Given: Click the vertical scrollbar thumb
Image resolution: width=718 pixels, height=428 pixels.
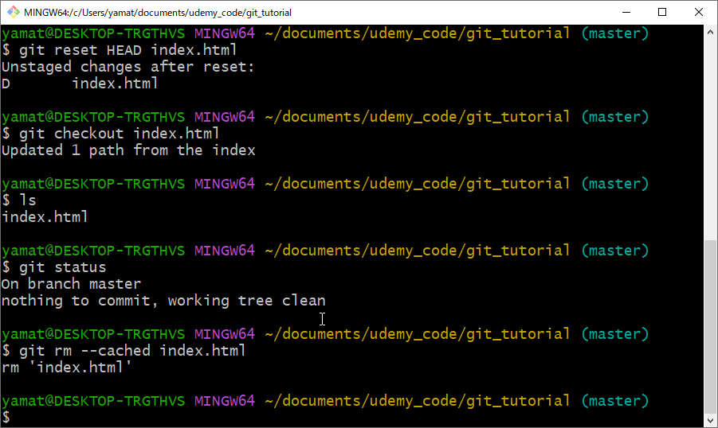Looking at the screenshot, I should (x=710, y=325).
